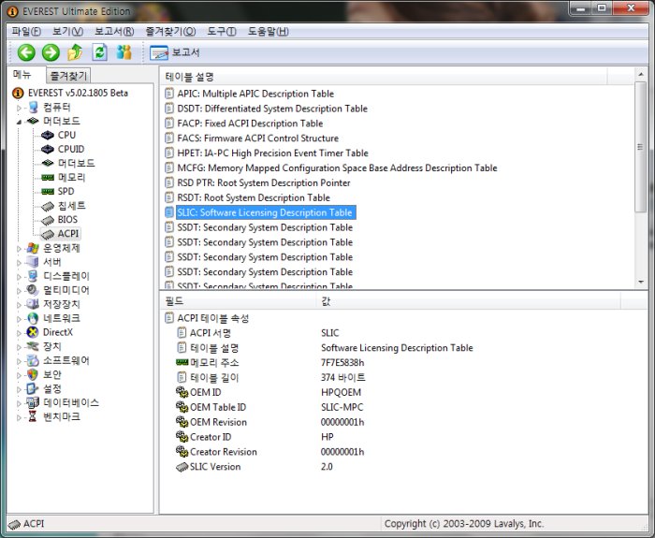This screenshot has height=538, width=655.
Task: Click the Refresh toolbar icon
Action: [x=99, y=52]
